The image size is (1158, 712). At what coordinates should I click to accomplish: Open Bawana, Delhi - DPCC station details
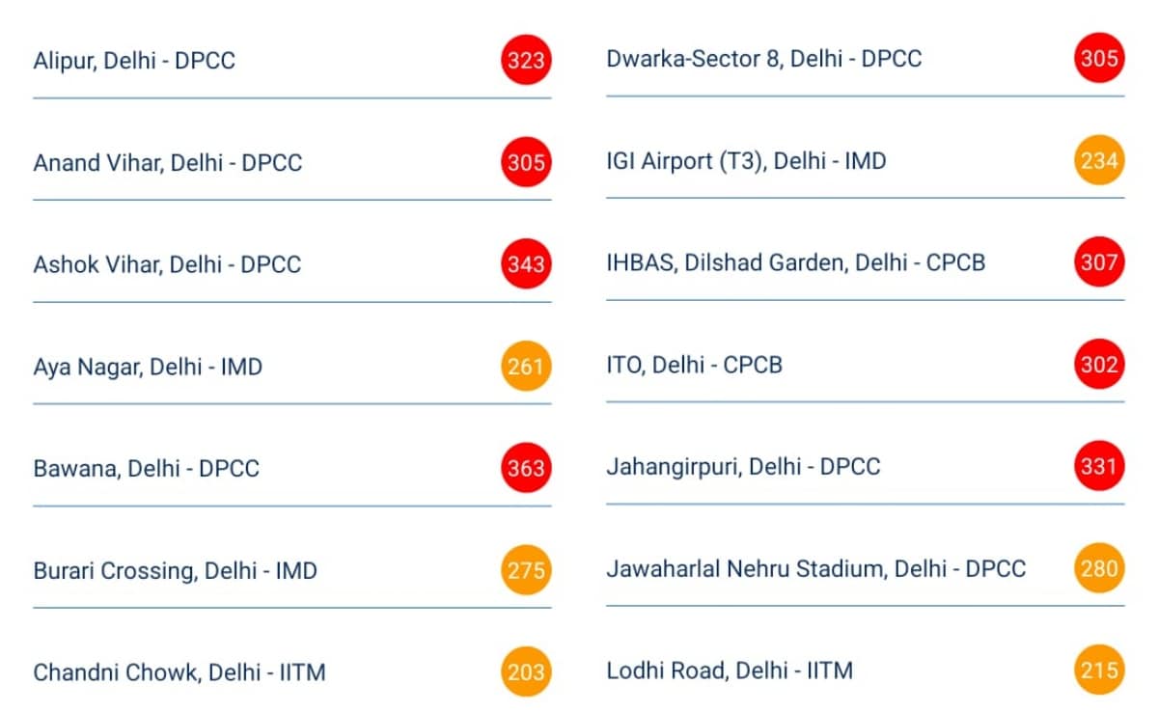146,469
